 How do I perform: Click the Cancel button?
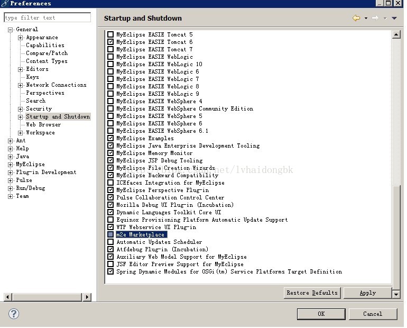coord(373,314)
